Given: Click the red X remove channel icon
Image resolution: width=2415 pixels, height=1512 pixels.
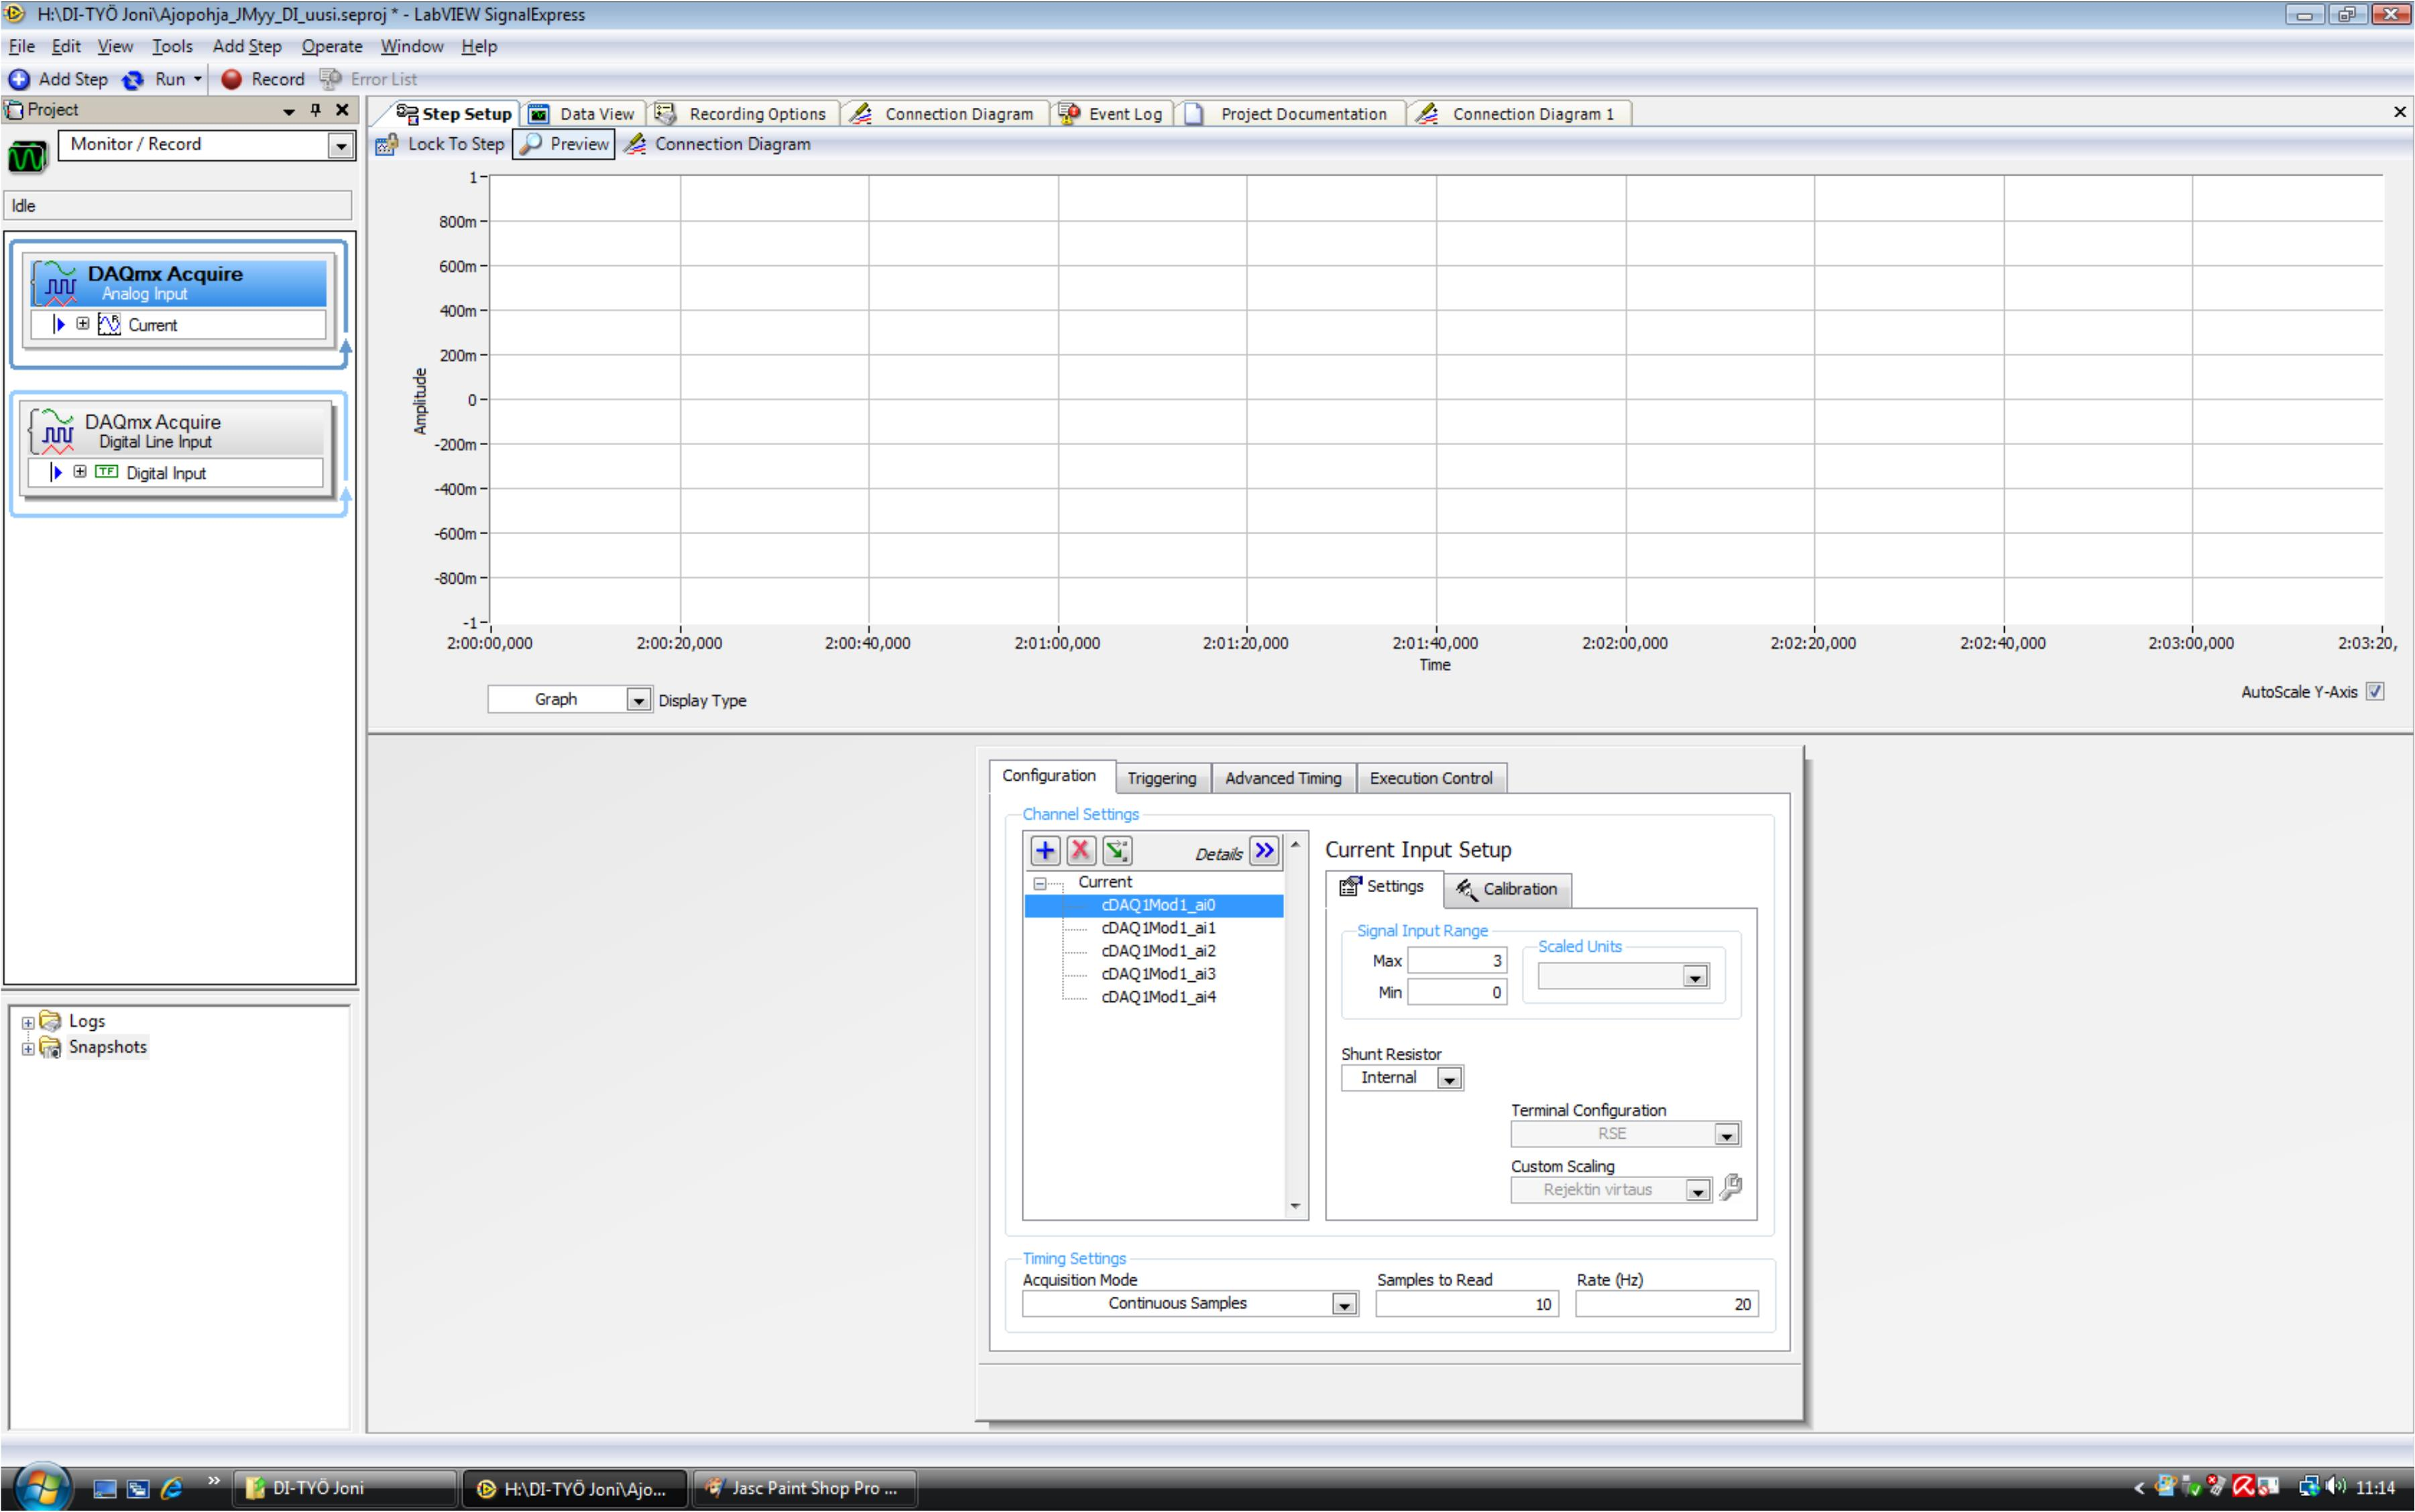Looking at the screenshot, I should tap(1080, 850).
